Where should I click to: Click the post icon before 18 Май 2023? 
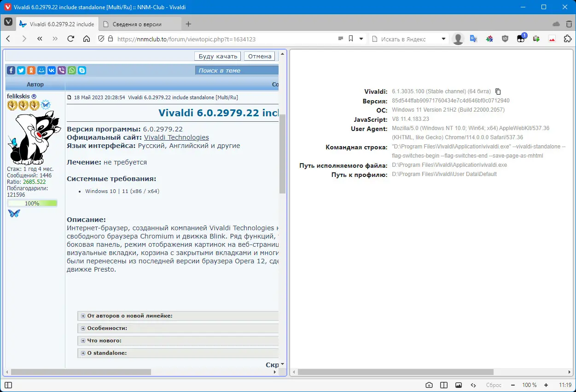click(70, 97)
